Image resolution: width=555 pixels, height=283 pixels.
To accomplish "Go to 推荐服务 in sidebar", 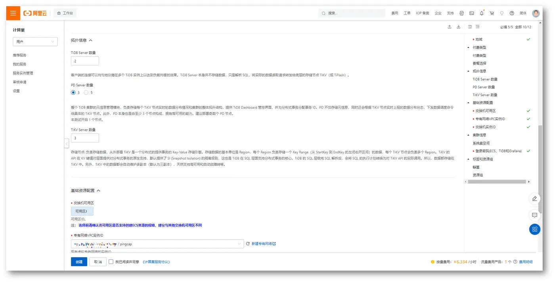I will tap(20, 55).
